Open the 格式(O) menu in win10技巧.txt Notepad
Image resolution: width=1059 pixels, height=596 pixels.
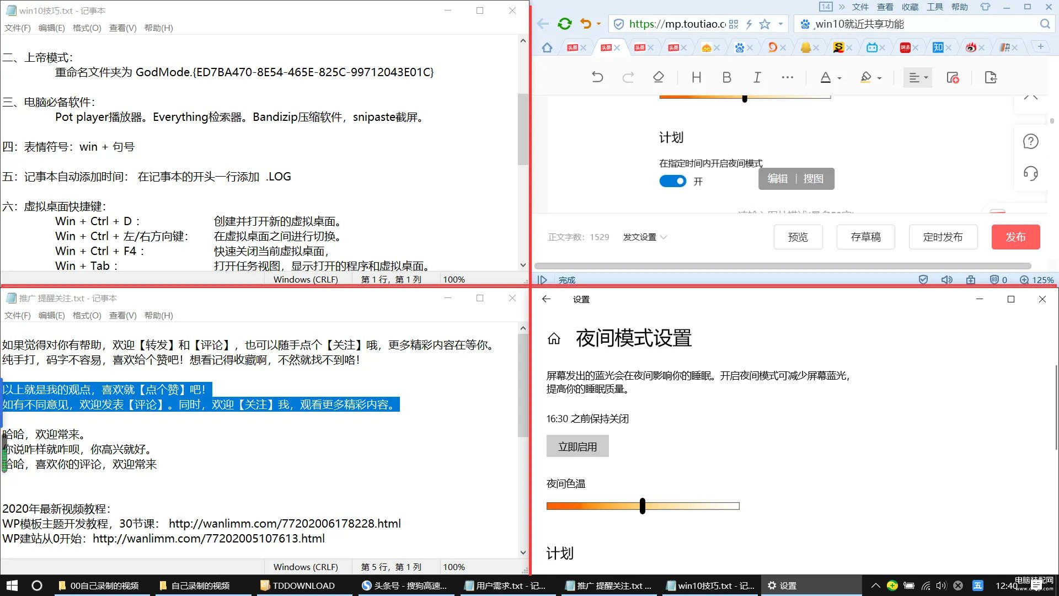tap(86, 28)
